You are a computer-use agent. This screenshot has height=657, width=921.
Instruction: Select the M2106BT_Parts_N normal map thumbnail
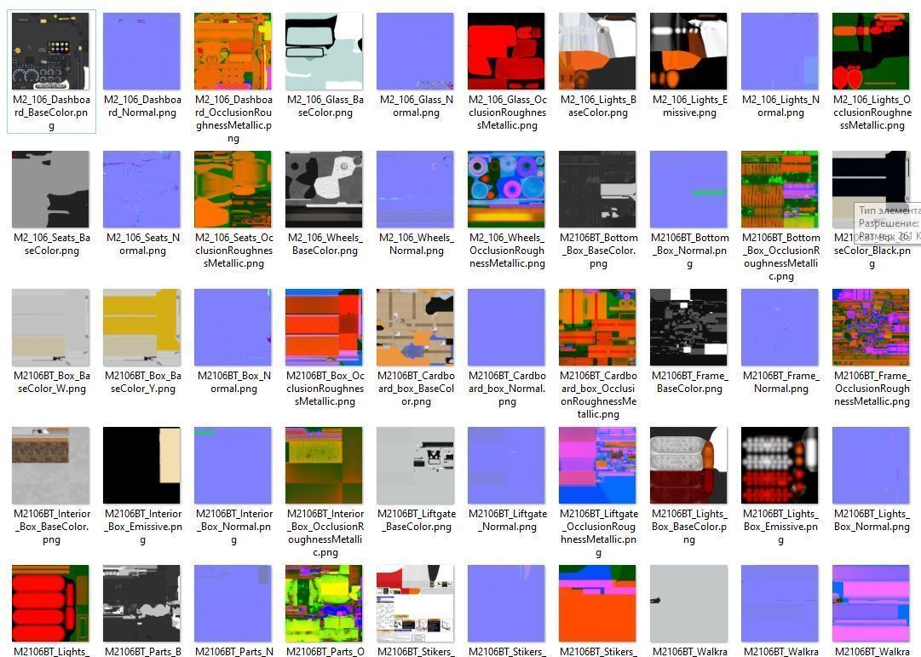coord(233,603)
